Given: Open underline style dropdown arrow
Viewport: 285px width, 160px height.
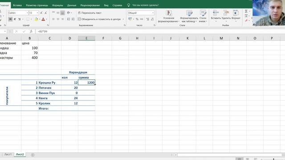Looking at the screenshot, I should point(23,19).
